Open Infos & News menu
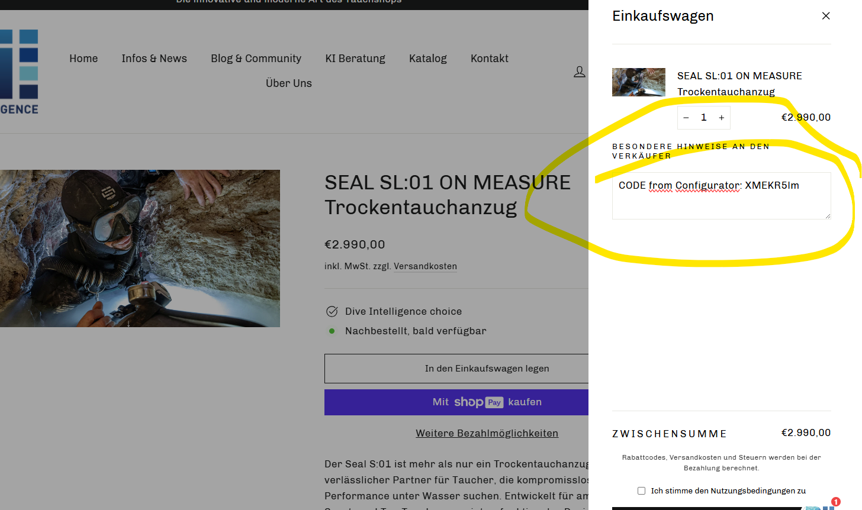Screen dimensions: 862x510 point(155,59)
